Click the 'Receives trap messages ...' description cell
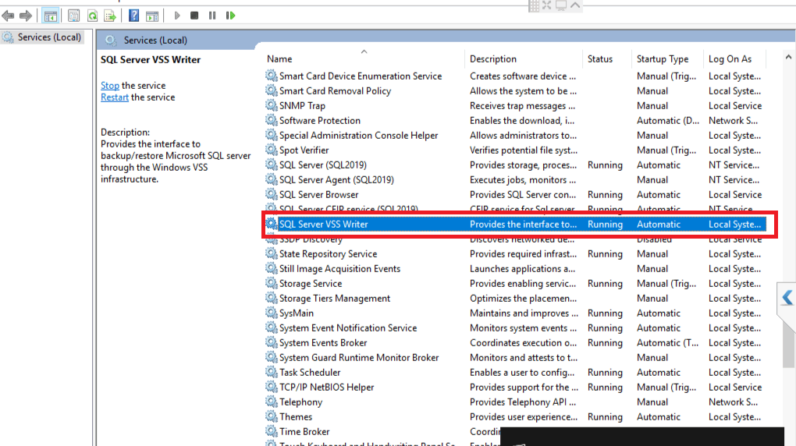796x446 pixels. [522, 105]
